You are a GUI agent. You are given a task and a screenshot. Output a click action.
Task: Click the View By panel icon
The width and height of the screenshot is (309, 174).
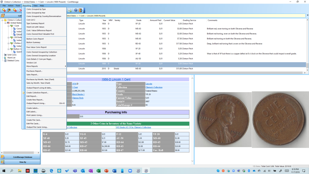(2, 162)
